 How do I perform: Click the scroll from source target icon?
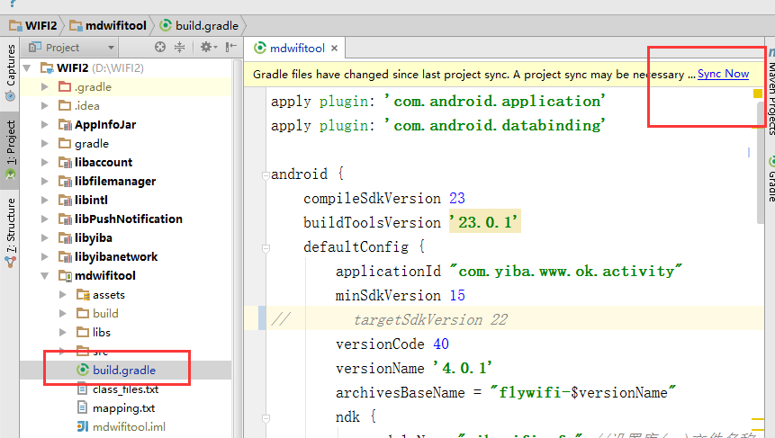pos(160,48)
